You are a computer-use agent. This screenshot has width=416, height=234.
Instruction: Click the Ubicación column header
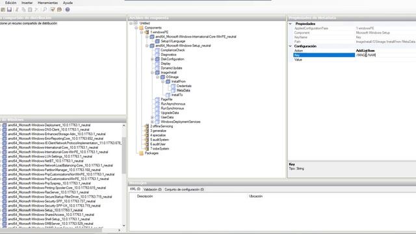pos(255,196)
